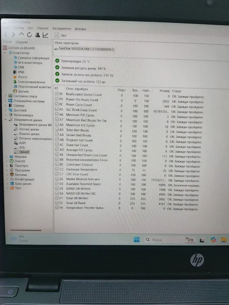Go up one level with the Up arrow
The image size is (229, 305).
point(21,34)
